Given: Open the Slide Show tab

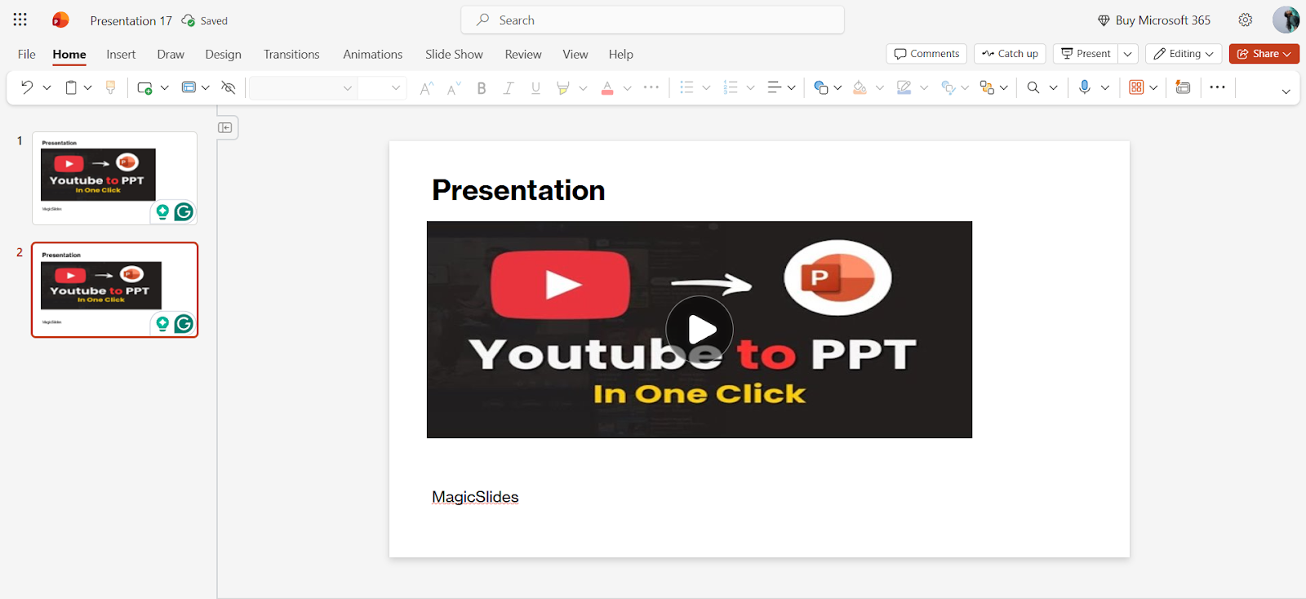Looking at the screenshot, I should click(x=454, y=55).
